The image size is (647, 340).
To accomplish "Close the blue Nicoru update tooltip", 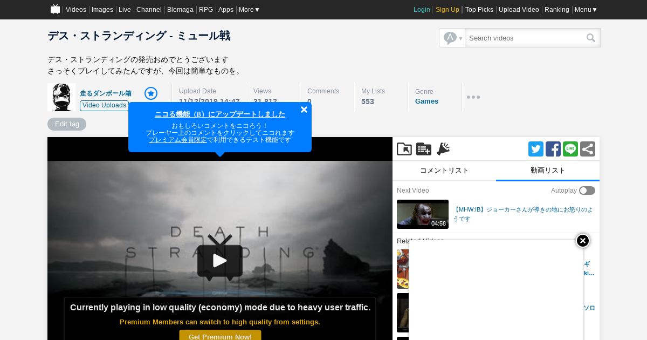I will [x=304, y=110].
